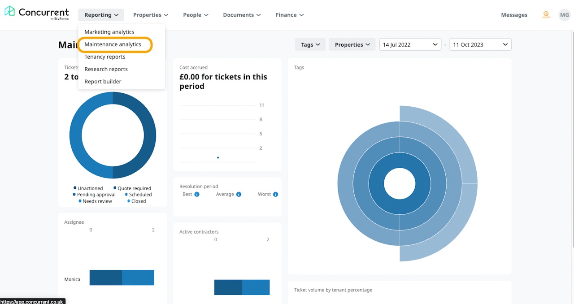Select Tenancy reports menu item
The height and width of the screenshot is (304, 574).
pos(105,57)
